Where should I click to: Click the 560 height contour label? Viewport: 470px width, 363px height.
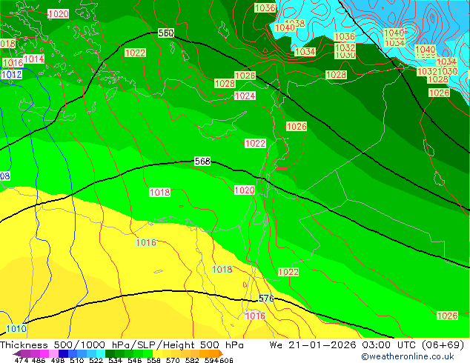[x=166, y=33]
